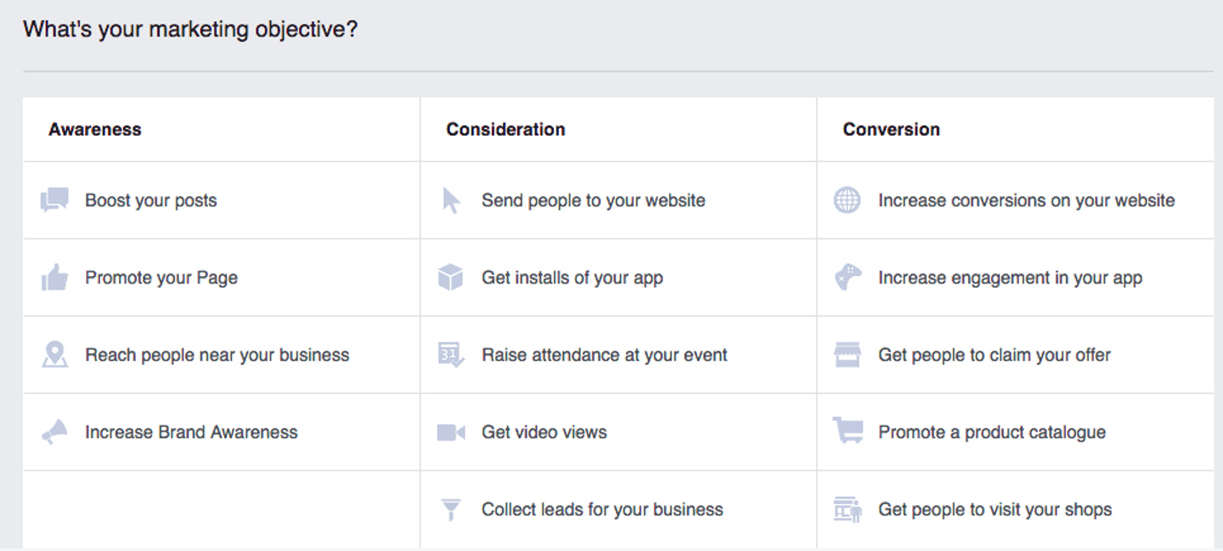Choose Send people to your website
1223x551 pixels.
tap(593, 200)
